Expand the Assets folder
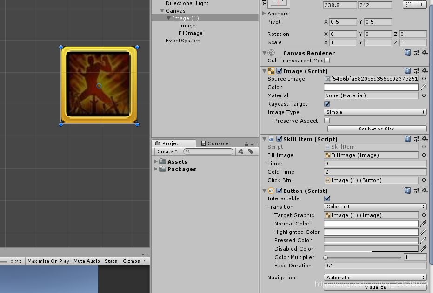The image size is (433, 293). [x=156, y=161]
